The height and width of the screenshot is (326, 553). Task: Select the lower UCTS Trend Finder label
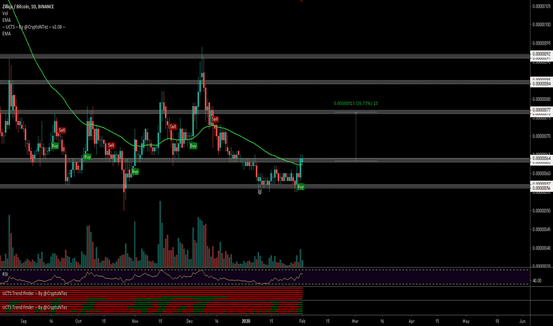click(34, 307)
